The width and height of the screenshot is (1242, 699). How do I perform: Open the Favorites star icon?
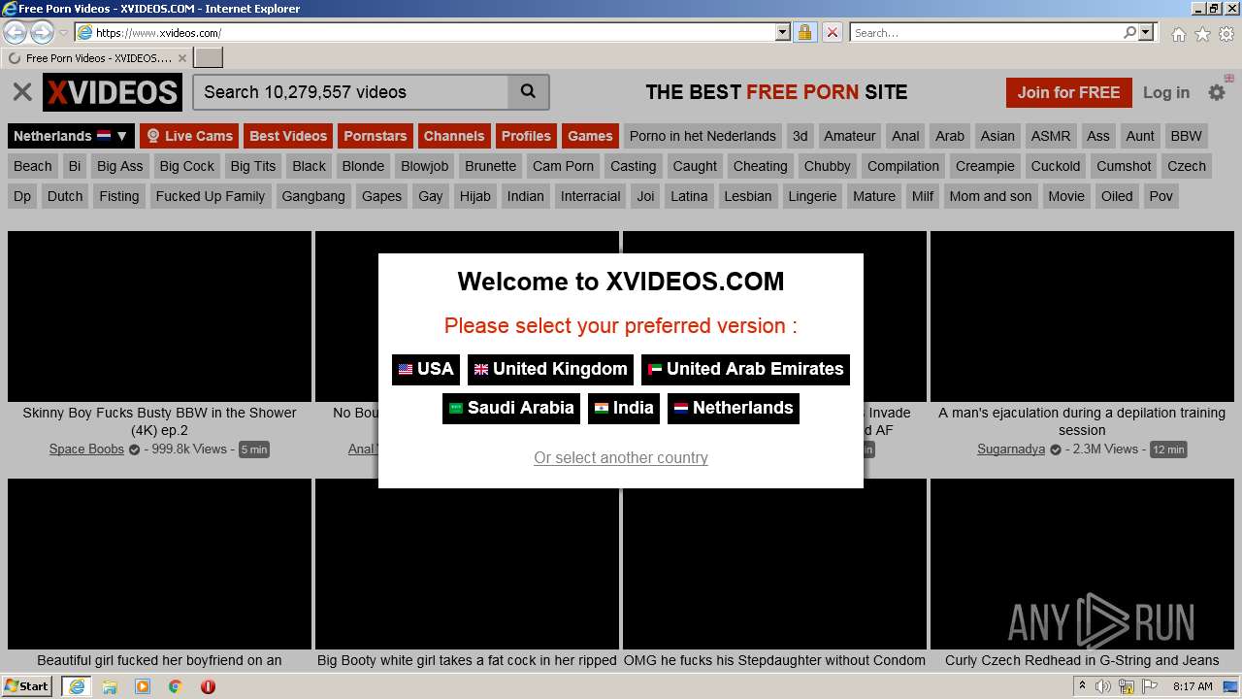[x=1202, y=33]
